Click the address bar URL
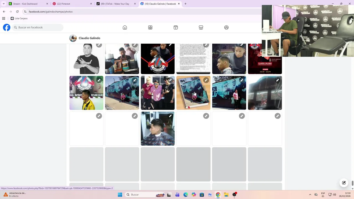Screen dimensions: 354x199 (51, 12)
